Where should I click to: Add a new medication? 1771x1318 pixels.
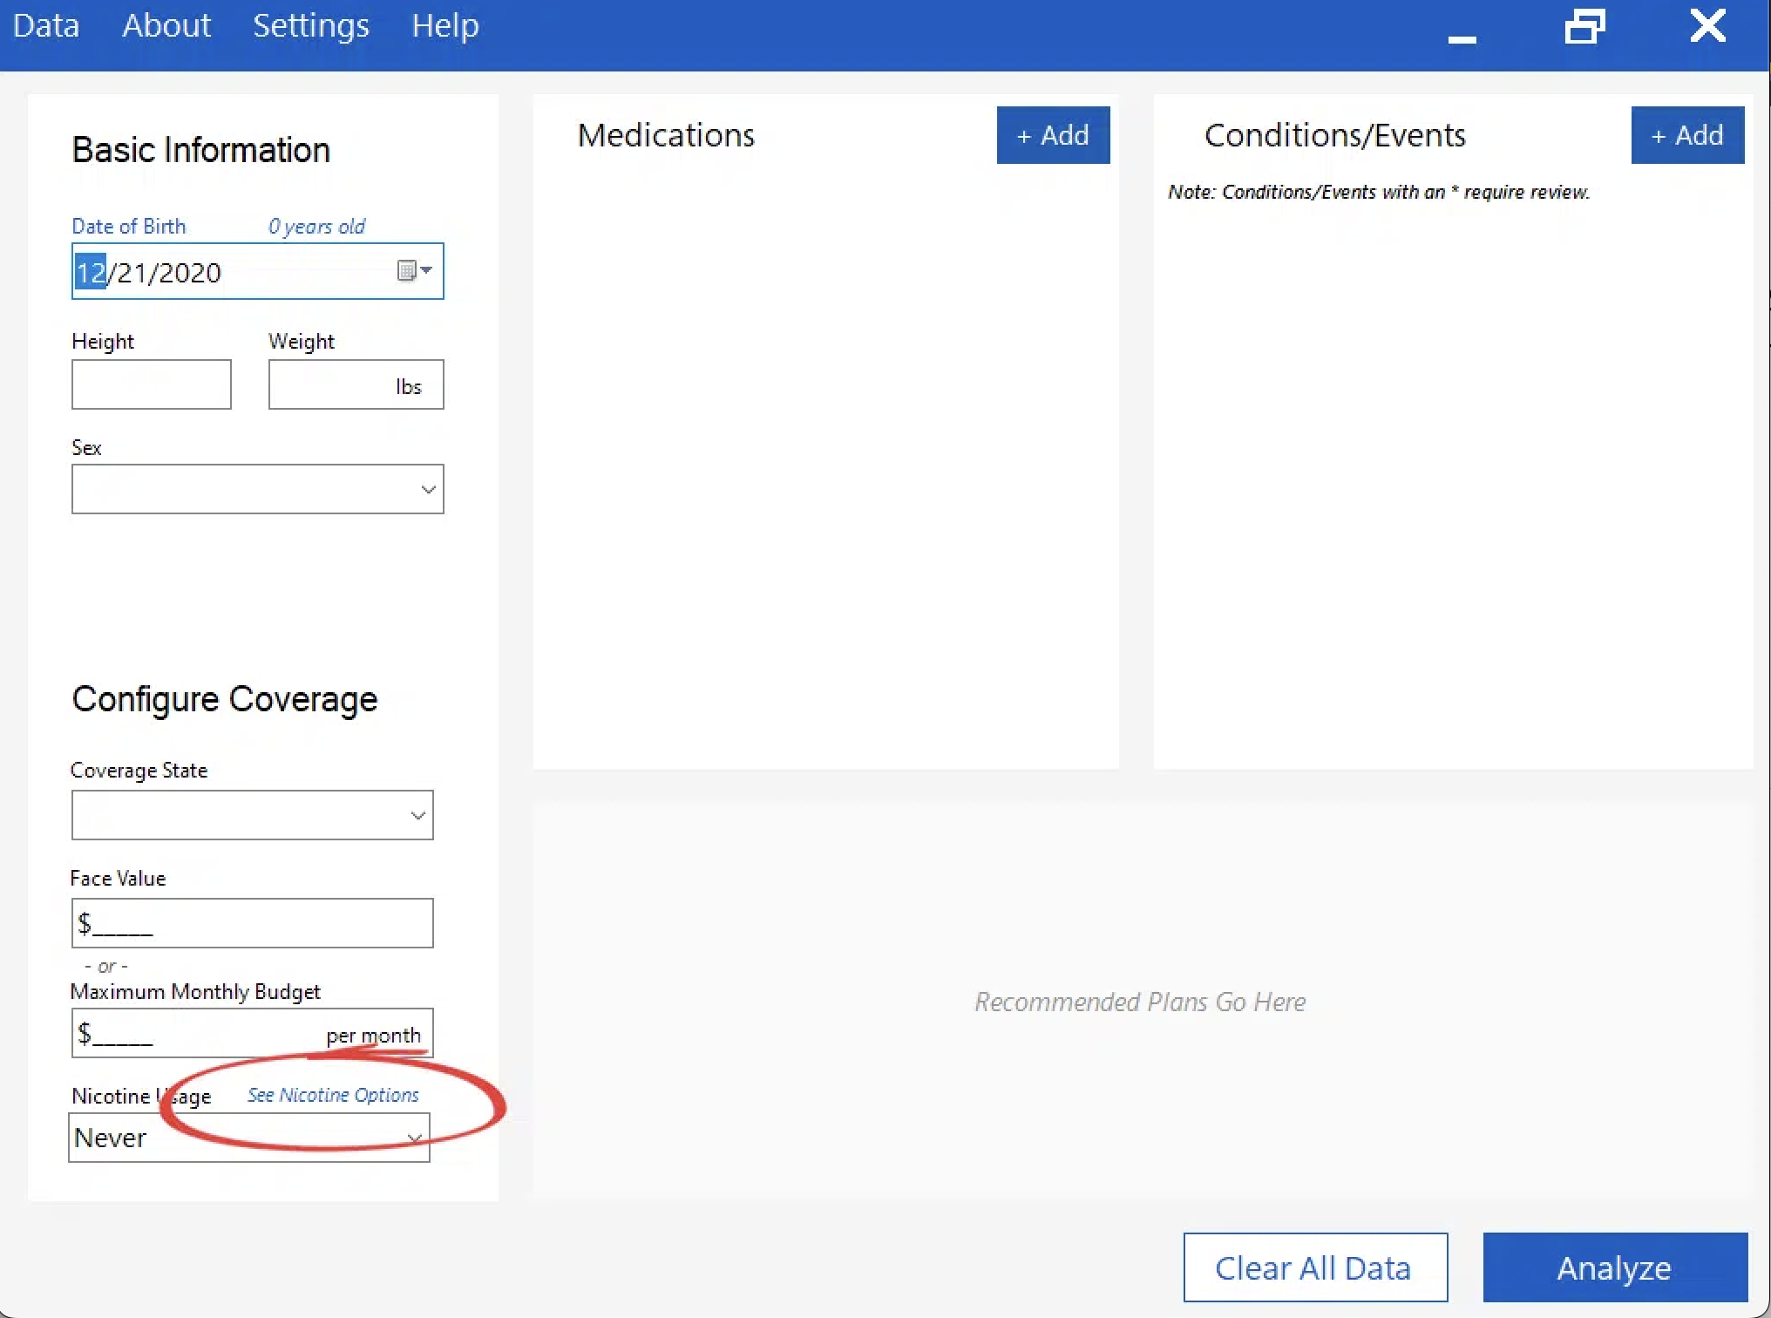tap(1053, 135)
